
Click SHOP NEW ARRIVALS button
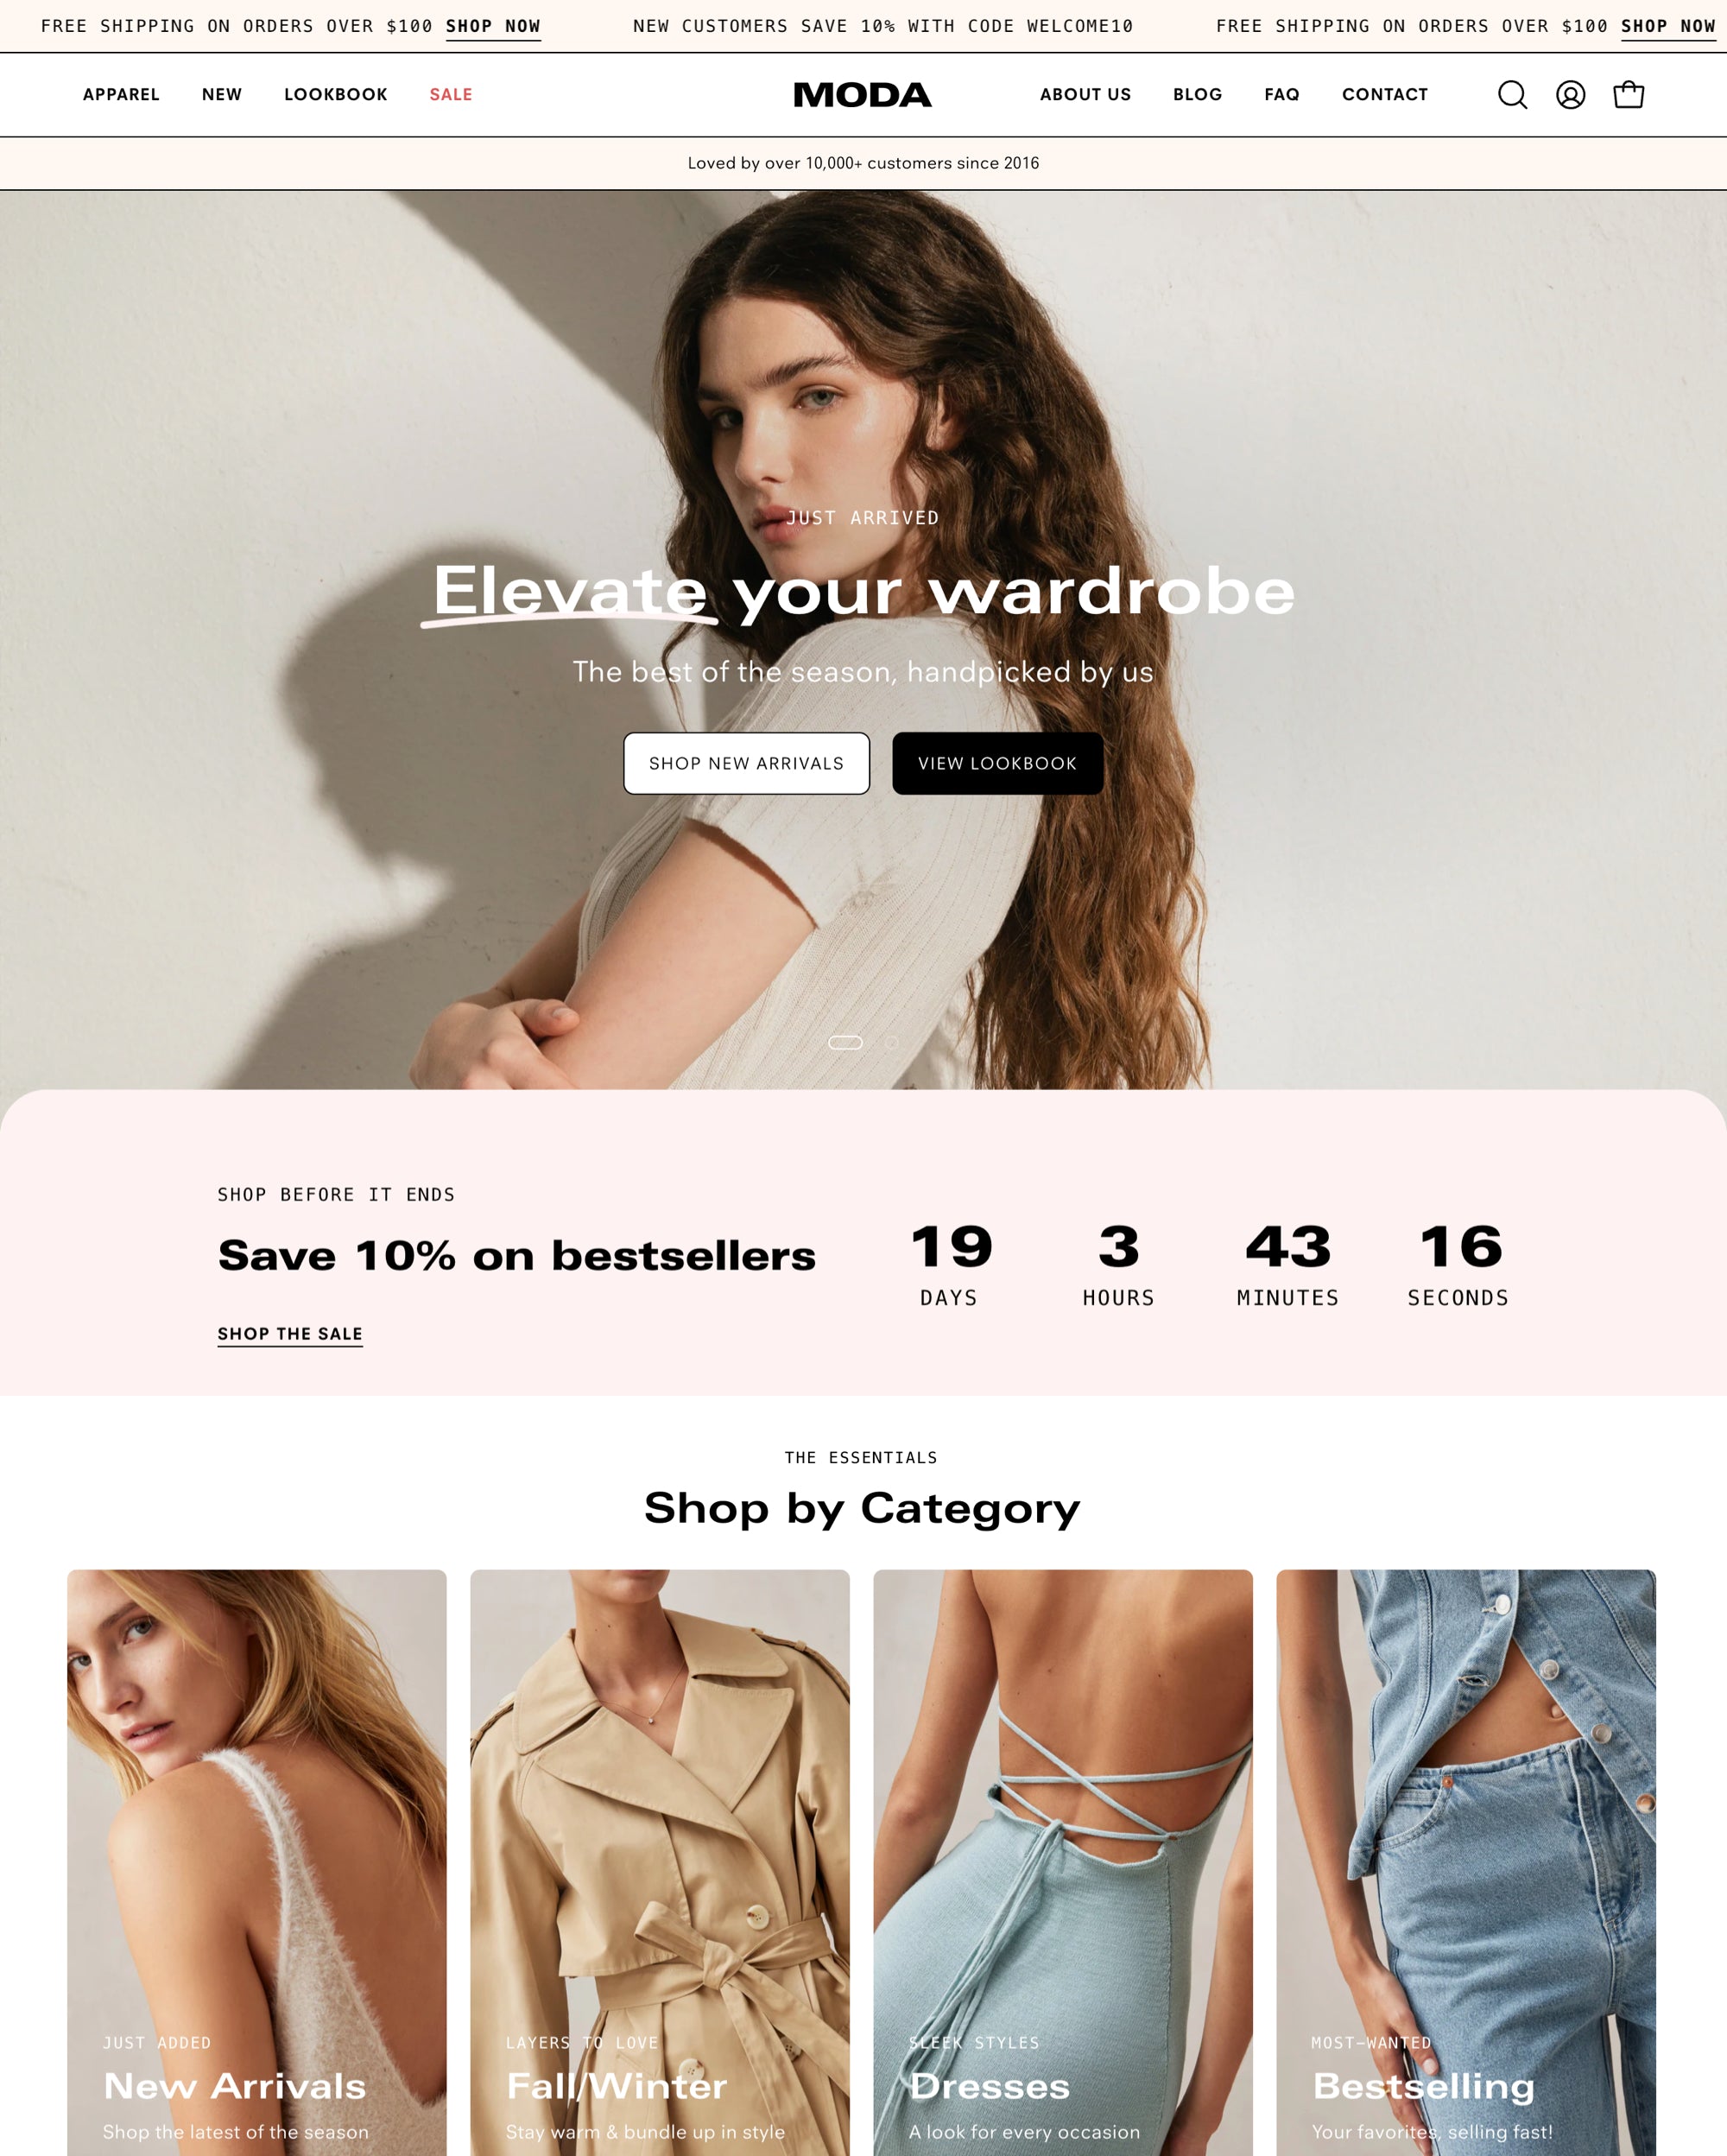click(745, 762)
